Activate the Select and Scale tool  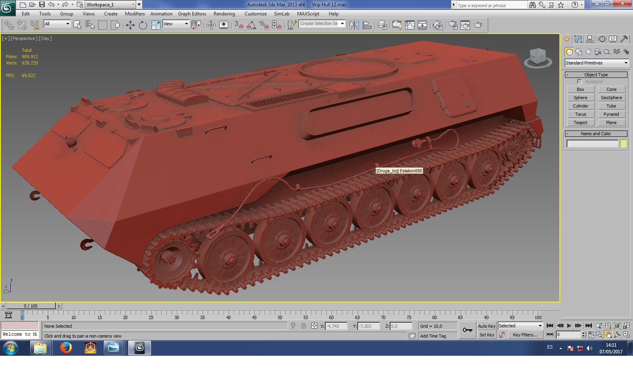(x=156, y=25)
